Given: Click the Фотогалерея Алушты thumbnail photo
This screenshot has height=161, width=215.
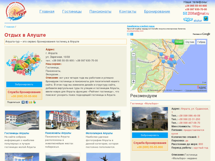Looking at the screenshot, I should [104, 120].
